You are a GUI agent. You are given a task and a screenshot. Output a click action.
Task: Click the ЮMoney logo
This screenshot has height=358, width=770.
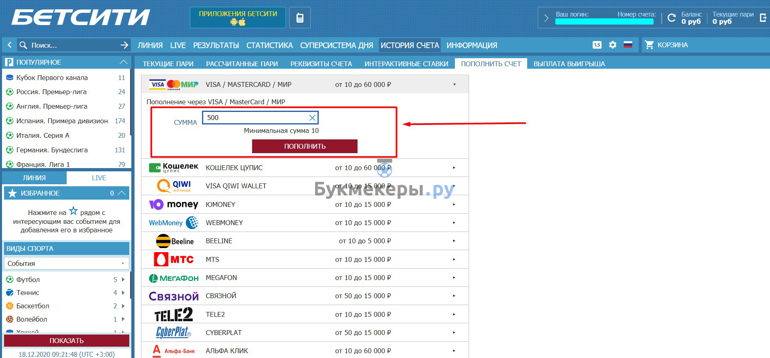coord(174,204)
